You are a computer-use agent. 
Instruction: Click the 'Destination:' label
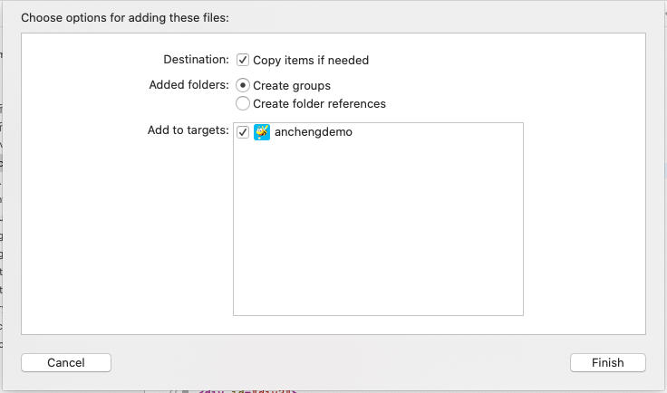196,60
